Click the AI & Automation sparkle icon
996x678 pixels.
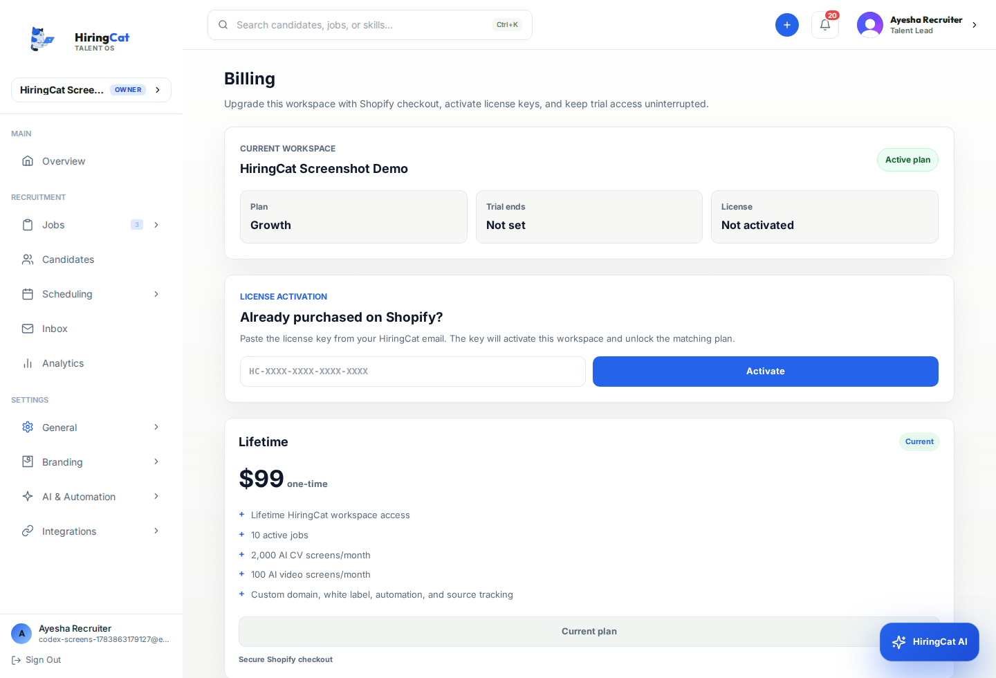click(x=28, y=496)
